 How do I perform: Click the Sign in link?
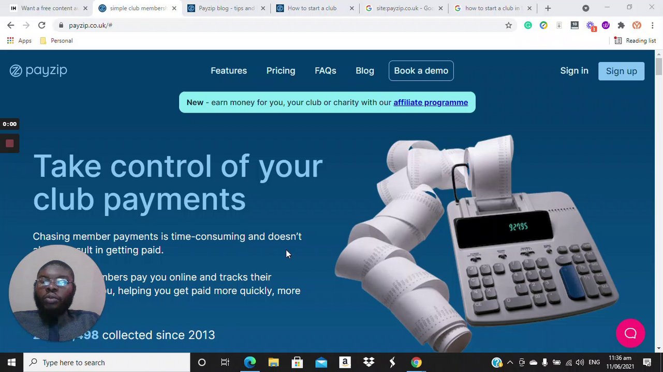click(x=574, y=71)
